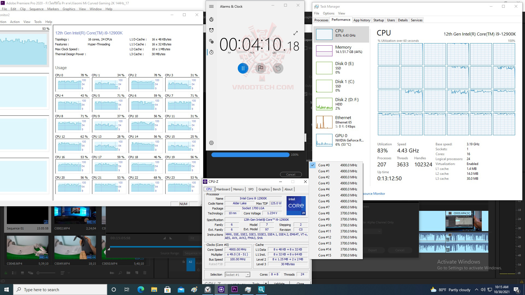Image resolution: width=525 pixels, height=295 pixels.
Task: Click the Reset button on the stopwatch
Action: (x=278, y=68)
